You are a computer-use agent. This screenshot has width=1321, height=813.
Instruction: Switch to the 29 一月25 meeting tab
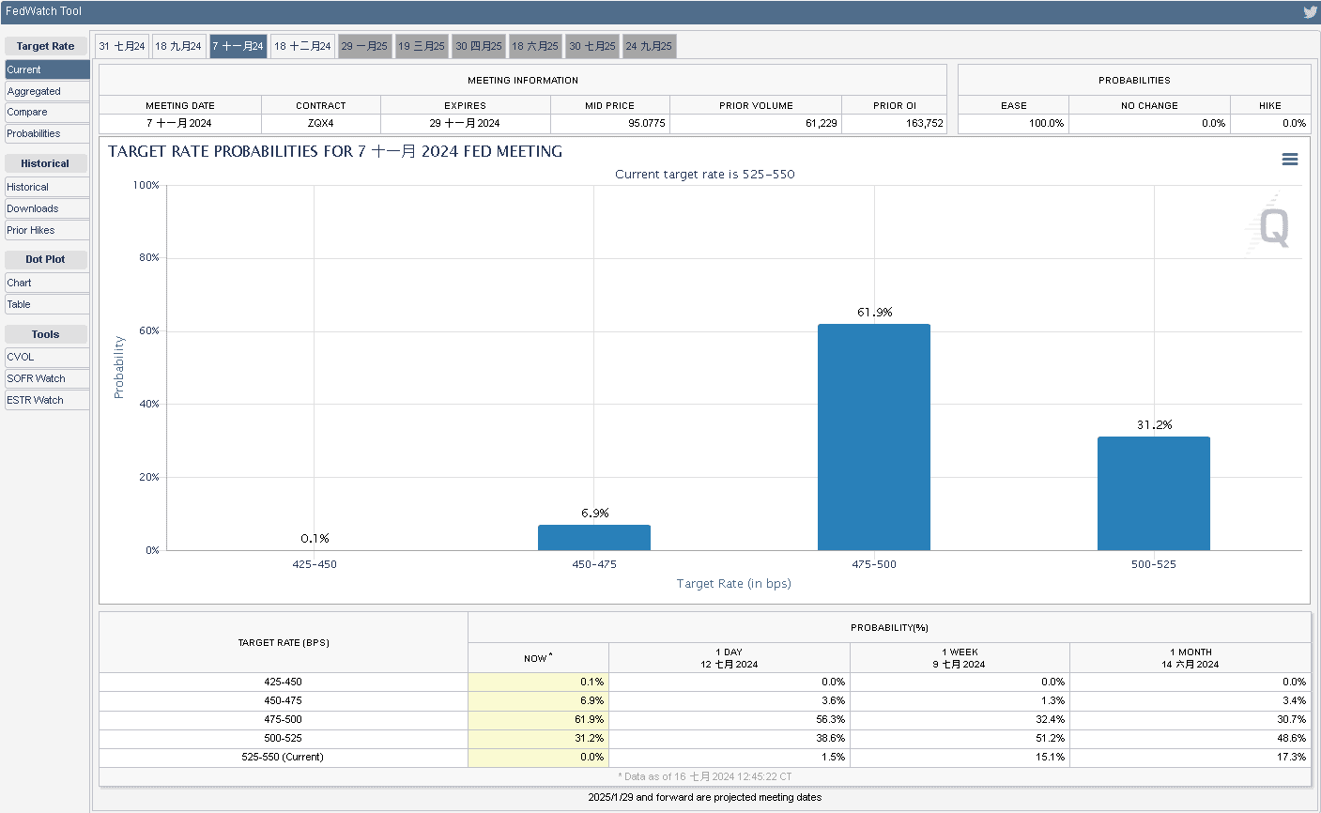click(x=364, y=46)
